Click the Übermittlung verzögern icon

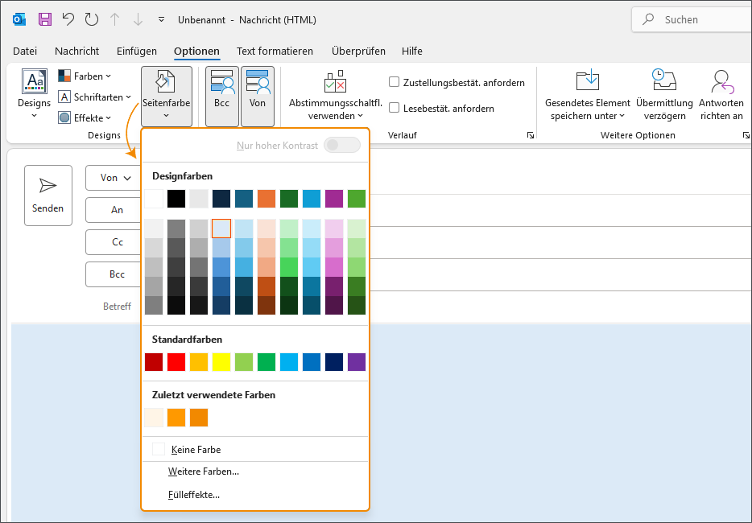click(x=663, y=81)
